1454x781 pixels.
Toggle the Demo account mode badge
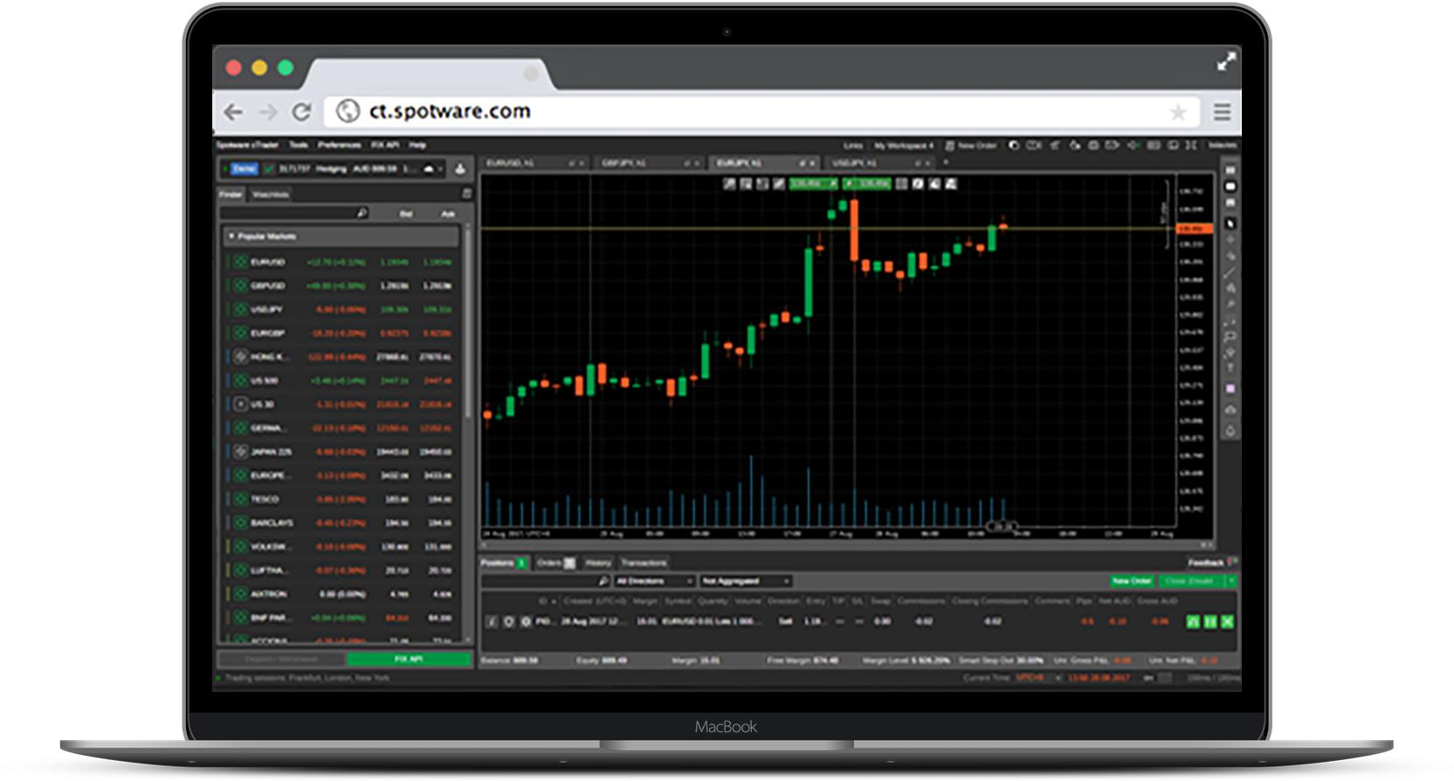coord(245,168)
